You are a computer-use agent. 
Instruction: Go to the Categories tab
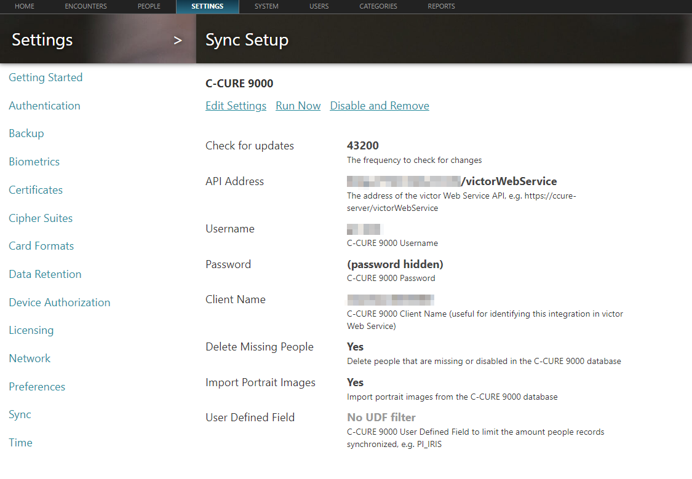[x=378, y=6]
